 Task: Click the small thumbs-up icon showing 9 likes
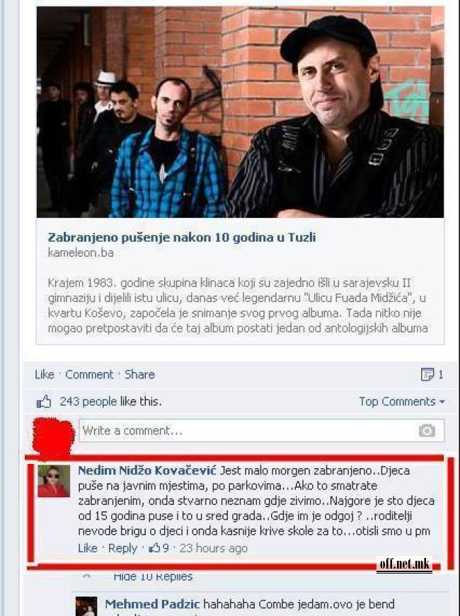point(154,548)
